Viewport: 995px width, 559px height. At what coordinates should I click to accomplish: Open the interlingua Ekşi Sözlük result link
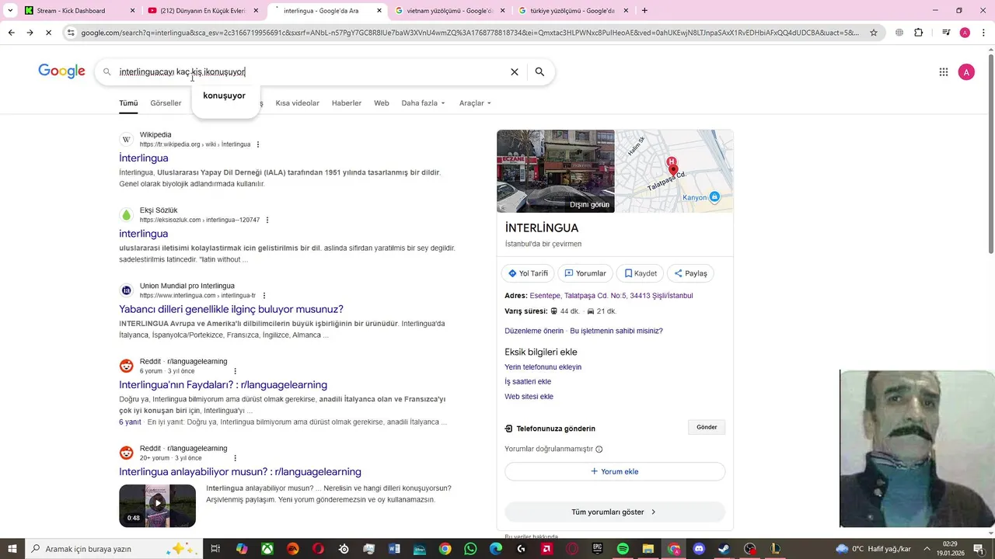point(144,234)
